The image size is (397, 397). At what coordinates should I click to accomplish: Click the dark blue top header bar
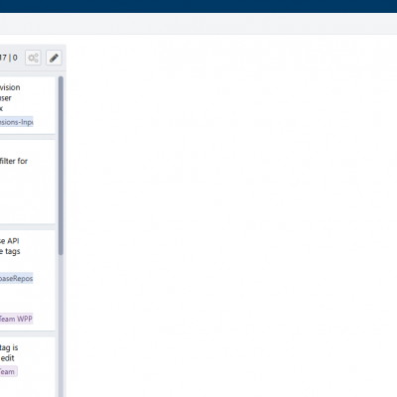pos(198,6)
